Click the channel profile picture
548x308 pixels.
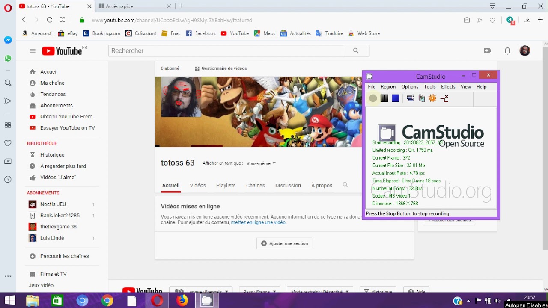coord(181,97)
